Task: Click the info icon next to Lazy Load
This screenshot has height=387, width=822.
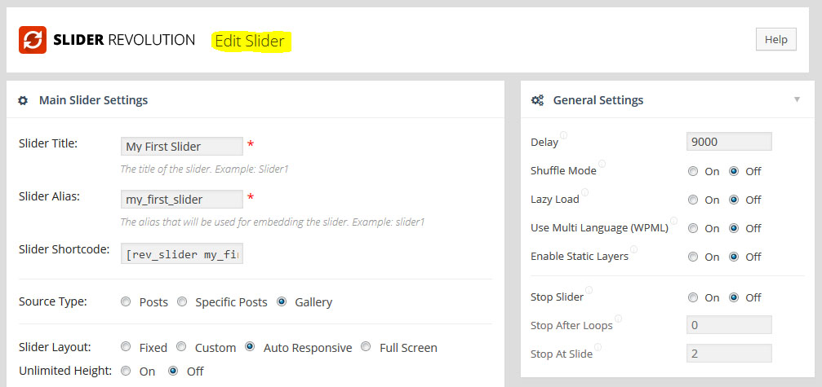Action: click(x=584, y=193)
